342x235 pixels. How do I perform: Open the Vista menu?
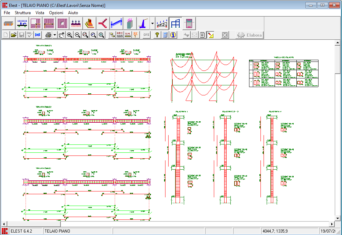[40, 12]
